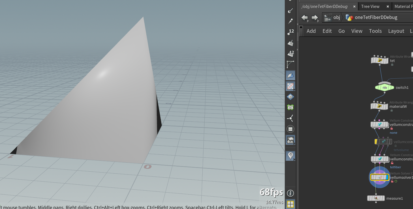The image size is (413, 209).
Task: Toggle display primitive normals icon
Action: click(x=290, y=43)
